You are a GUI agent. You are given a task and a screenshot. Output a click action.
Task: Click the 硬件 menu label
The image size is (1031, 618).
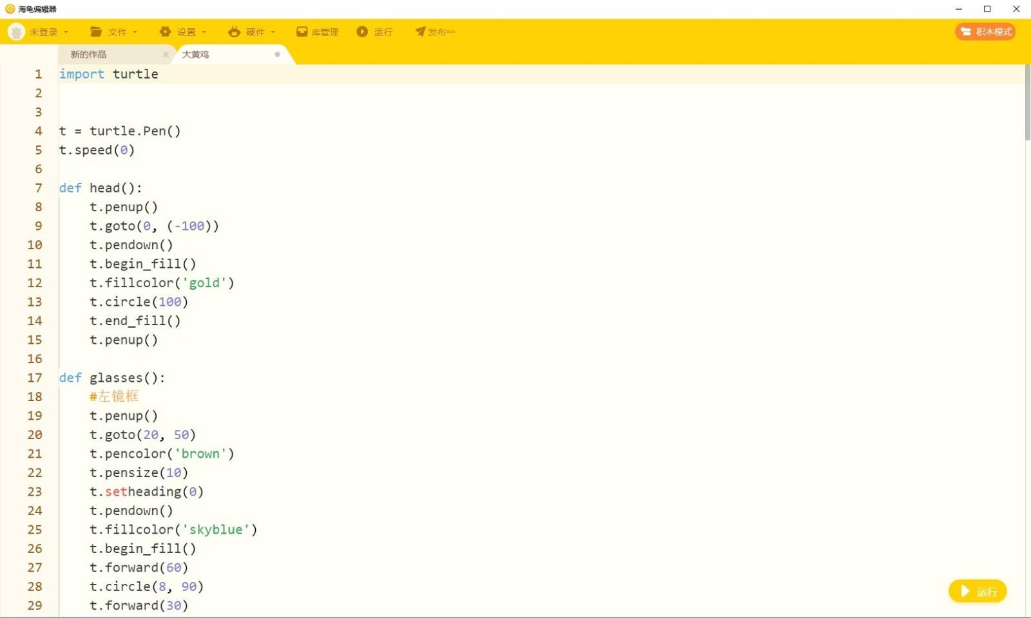[255, 32]
